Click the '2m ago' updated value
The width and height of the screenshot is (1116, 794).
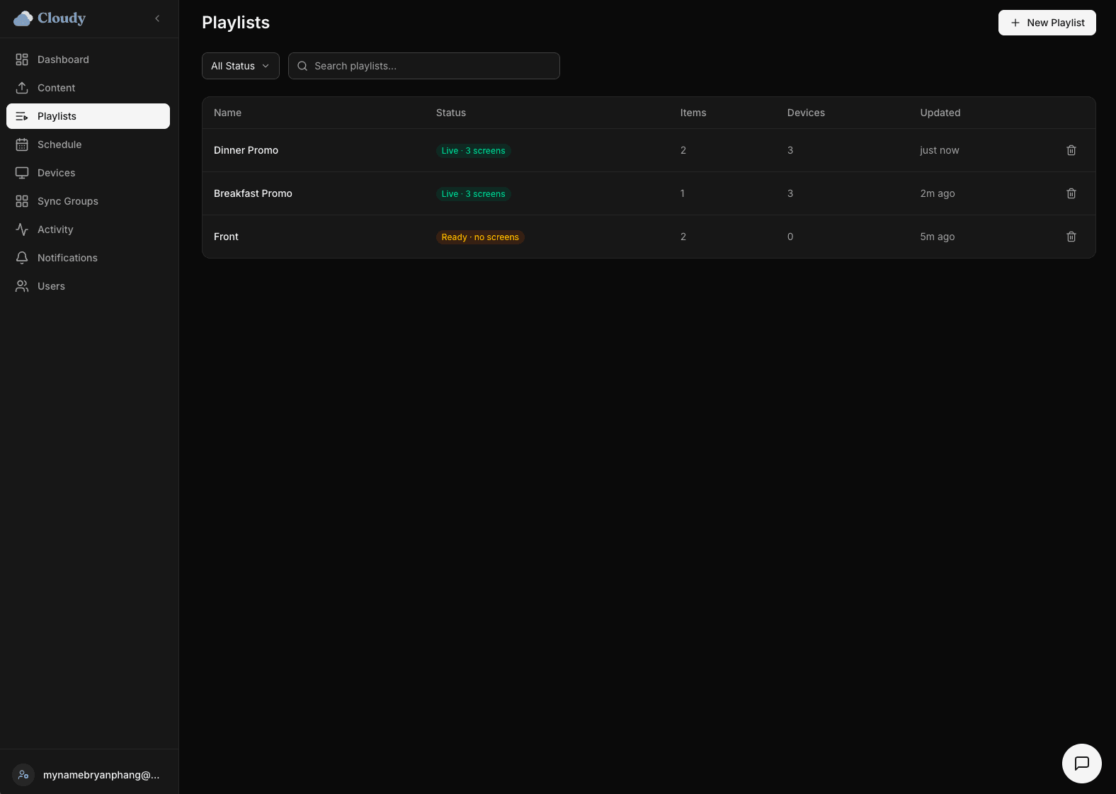(938, 193)
